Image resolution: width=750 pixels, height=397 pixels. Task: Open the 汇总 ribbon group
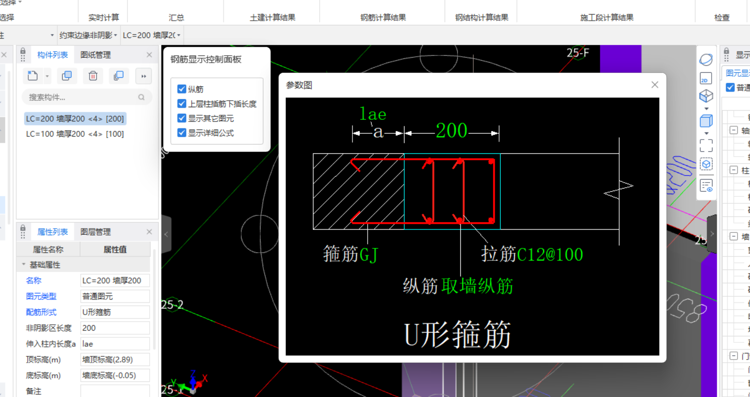click(x=177, y=17)
